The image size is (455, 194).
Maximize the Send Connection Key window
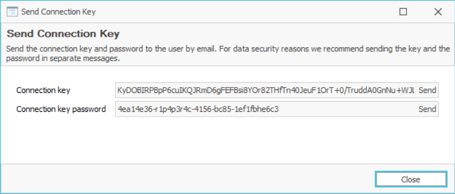[403, 12]
